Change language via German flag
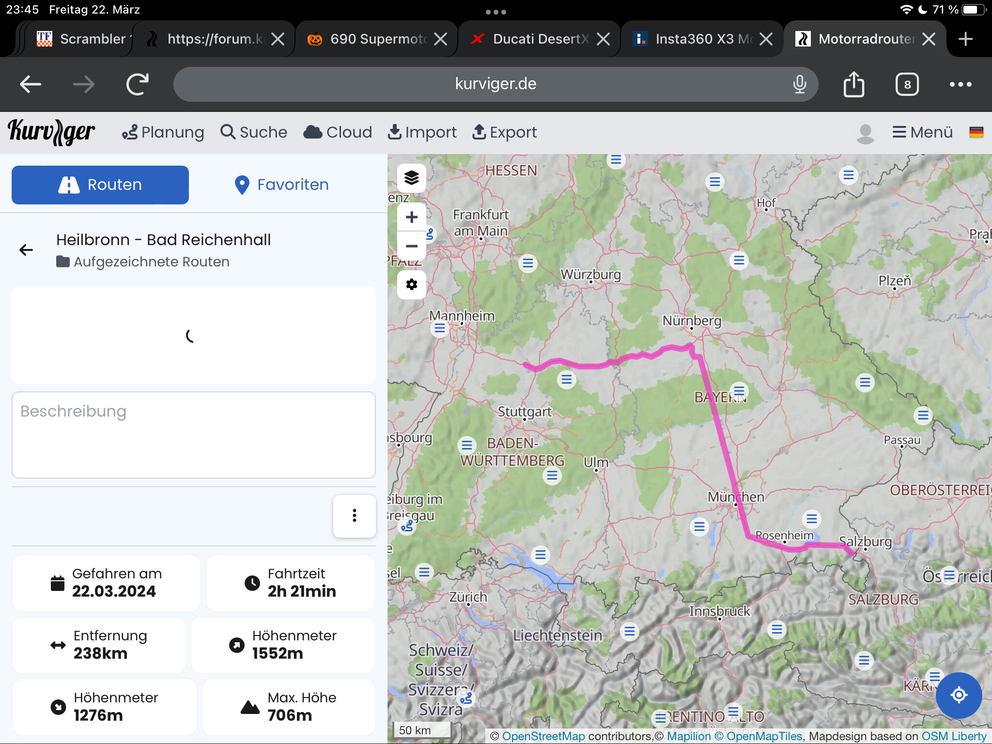 coord(976,132)
